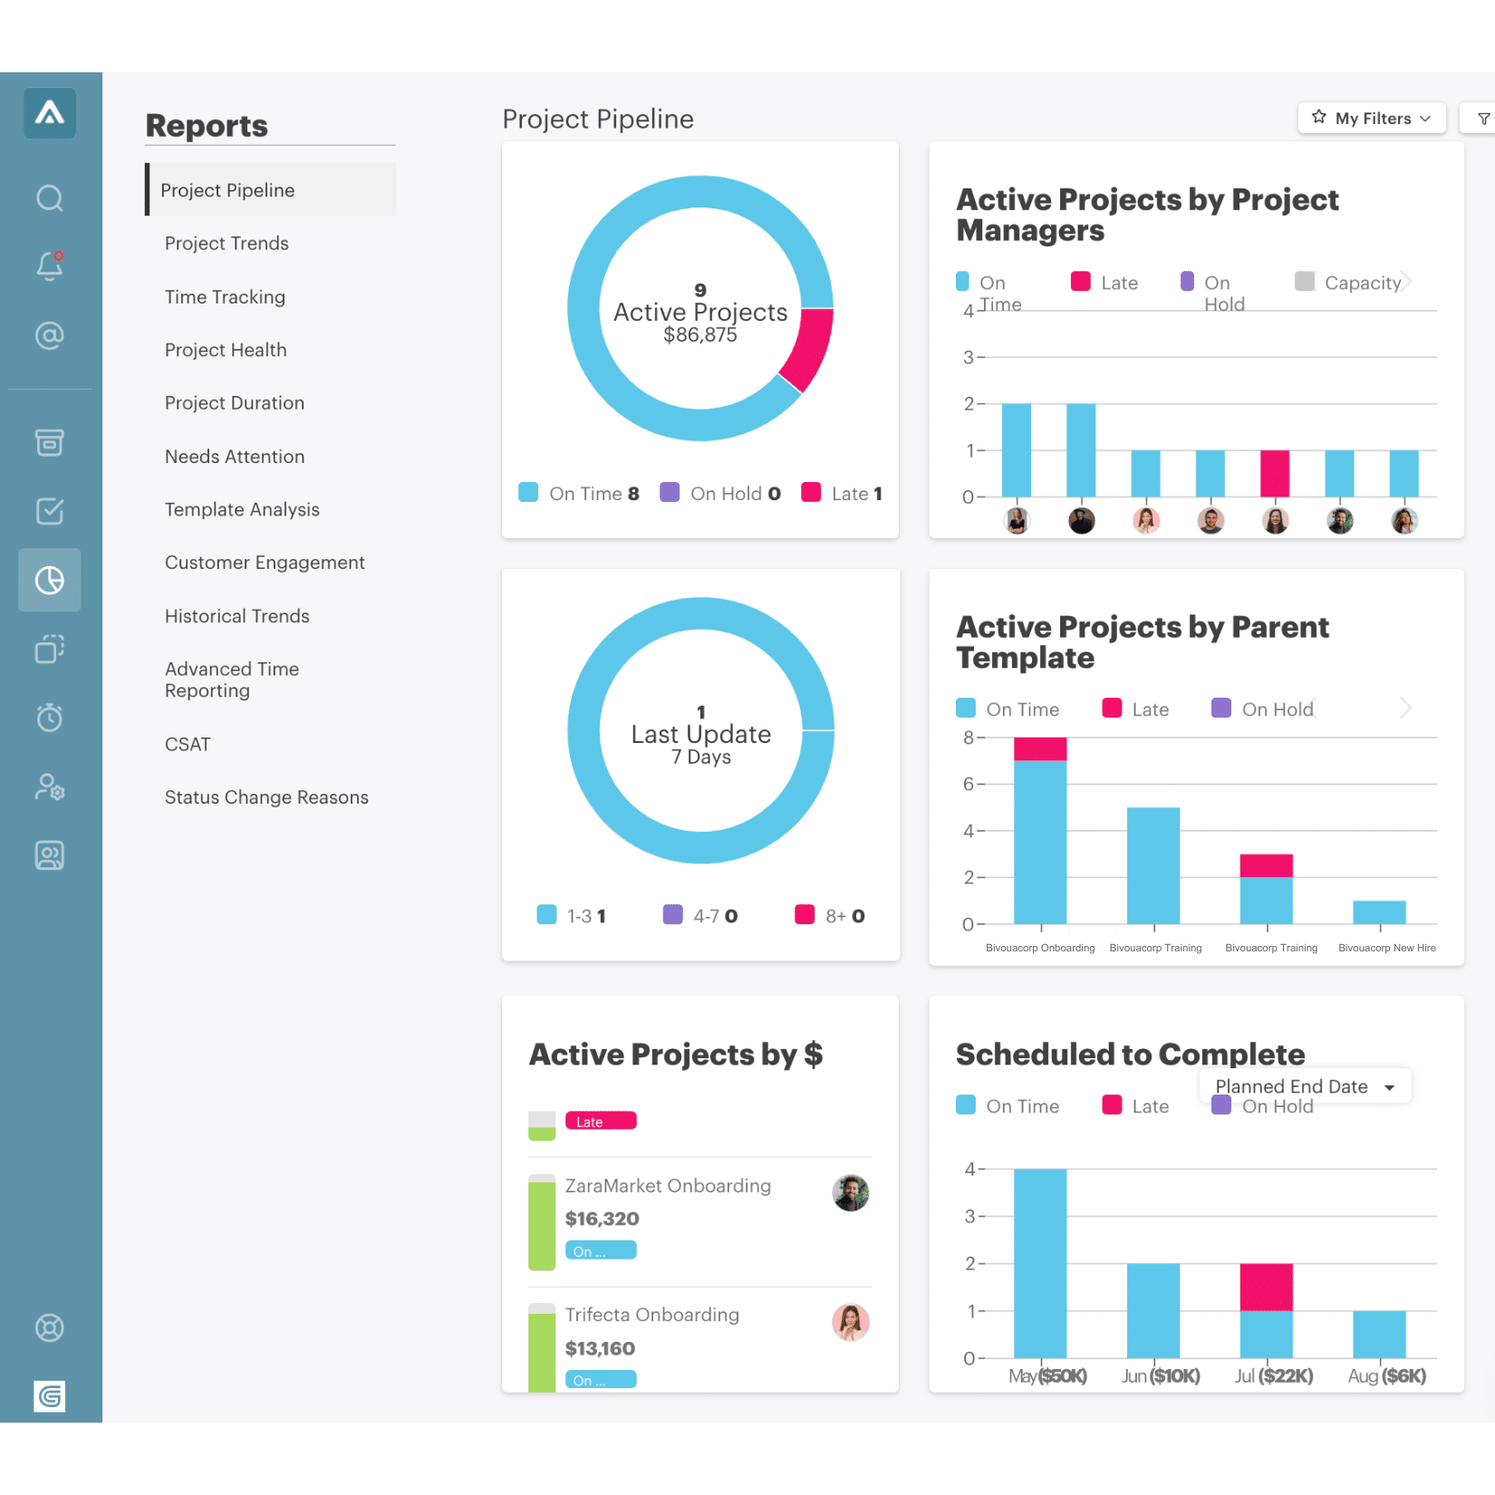Open the ZaraMarket Onboarding project

click(x=668, y=1185)
